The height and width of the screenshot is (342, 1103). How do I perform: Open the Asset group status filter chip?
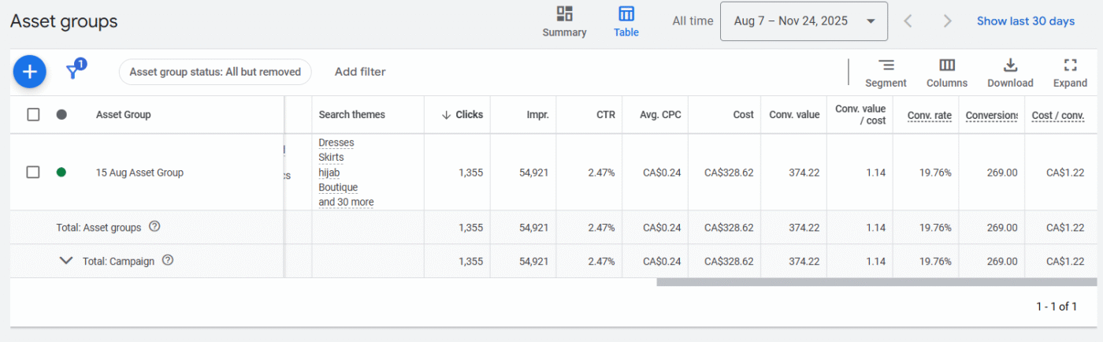pos(215,72)
